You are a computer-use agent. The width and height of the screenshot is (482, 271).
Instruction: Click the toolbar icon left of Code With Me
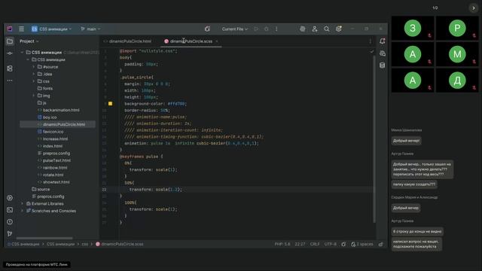pos(303,29)
